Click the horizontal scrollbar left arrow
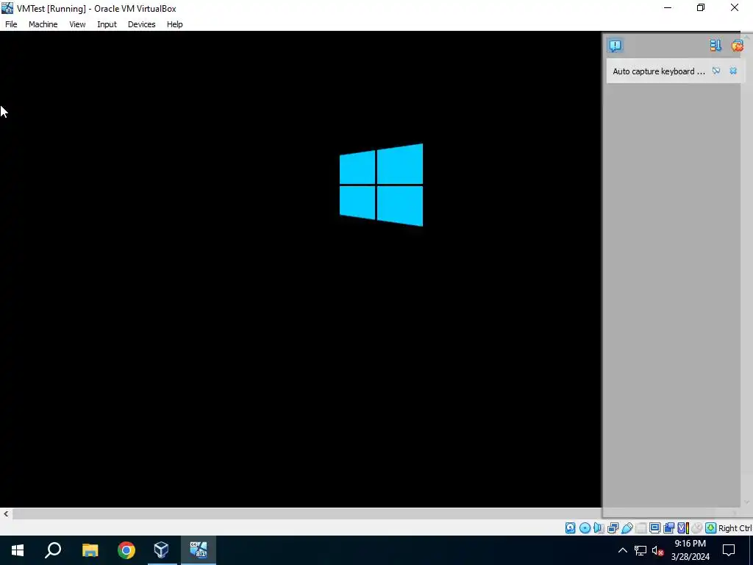Image resolution: width=753 pixels, height=565 pixels. tap(6, 514)
